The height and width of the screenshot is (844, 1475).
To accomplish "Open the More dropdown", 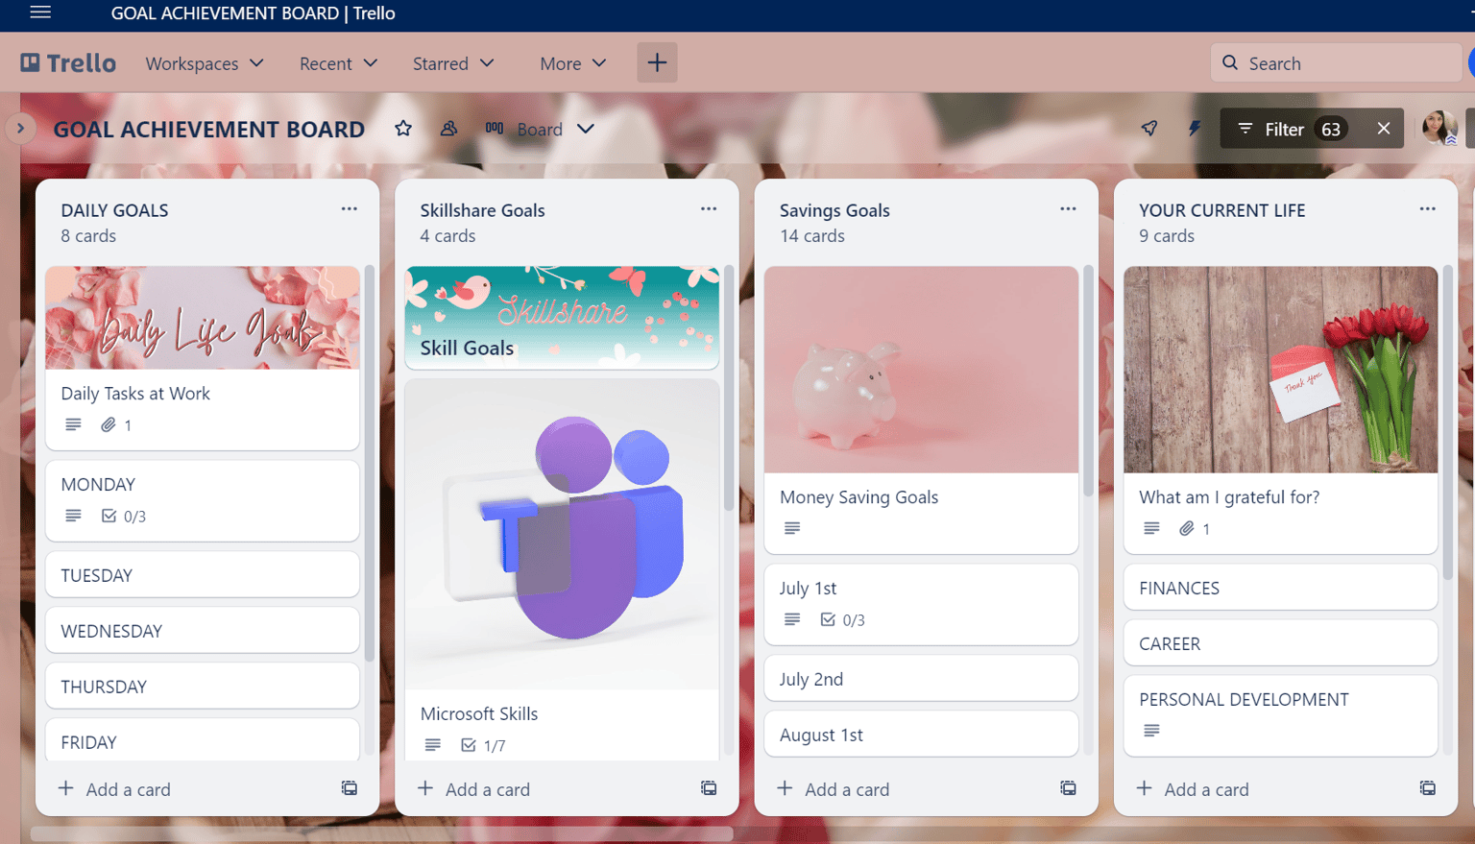I will [573, 63].
